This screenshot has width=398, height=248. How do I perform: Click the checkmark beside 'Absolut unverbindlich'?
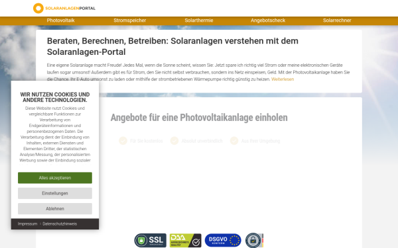pos(174,141)
